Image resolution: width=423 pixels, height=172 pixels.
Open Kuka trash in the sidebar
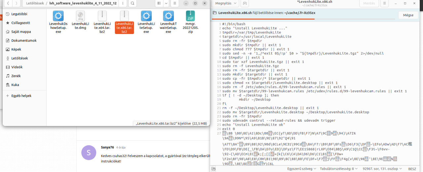[x=24, y=85]
